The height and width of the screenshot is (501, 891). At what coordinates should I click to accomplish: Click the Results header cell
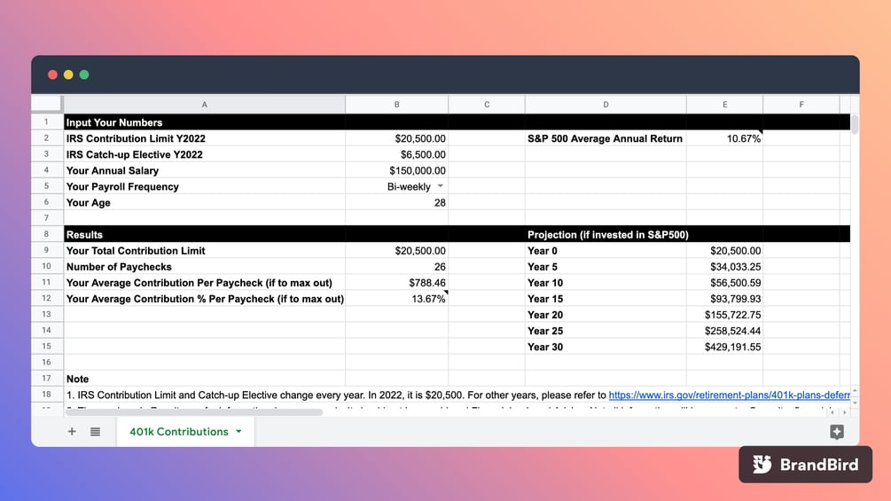(x=205, y=235)
